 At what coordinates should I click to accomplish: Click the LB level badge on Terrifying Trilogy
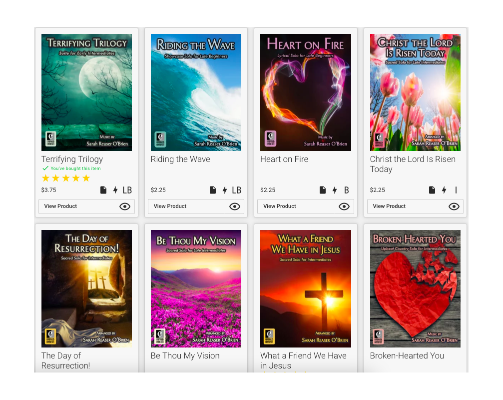127,190
